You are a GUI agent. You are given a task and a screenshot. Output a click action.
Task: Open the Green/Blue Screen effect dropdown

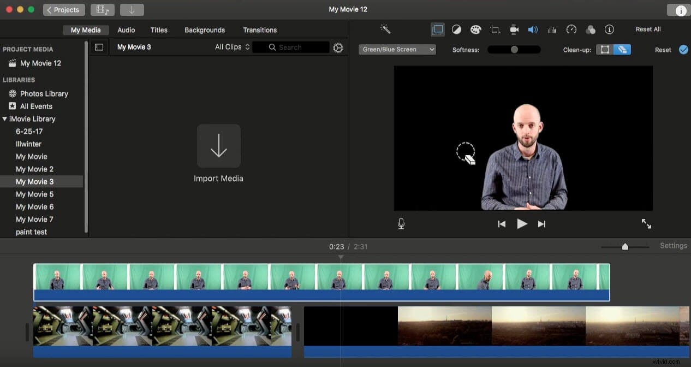pos(397,49)
